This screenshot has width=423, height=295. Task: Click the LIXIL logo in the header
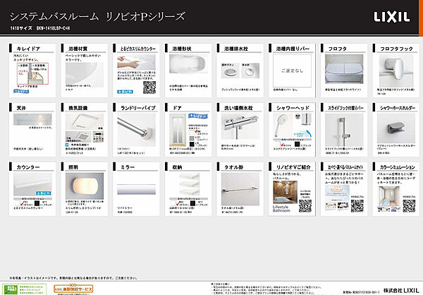(392, 17)
